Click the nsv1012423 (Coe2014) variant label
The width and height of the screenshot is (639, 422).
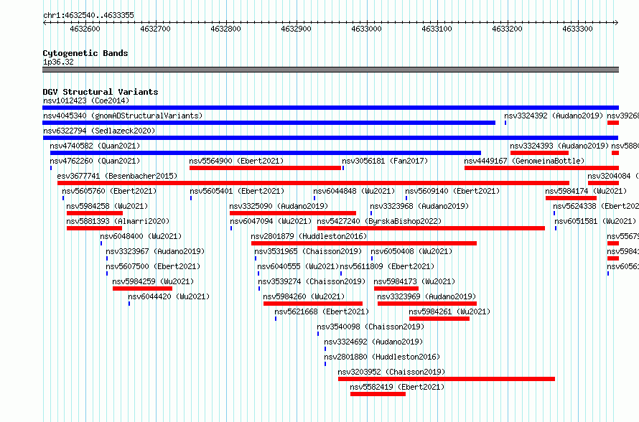tap(86, 100)
